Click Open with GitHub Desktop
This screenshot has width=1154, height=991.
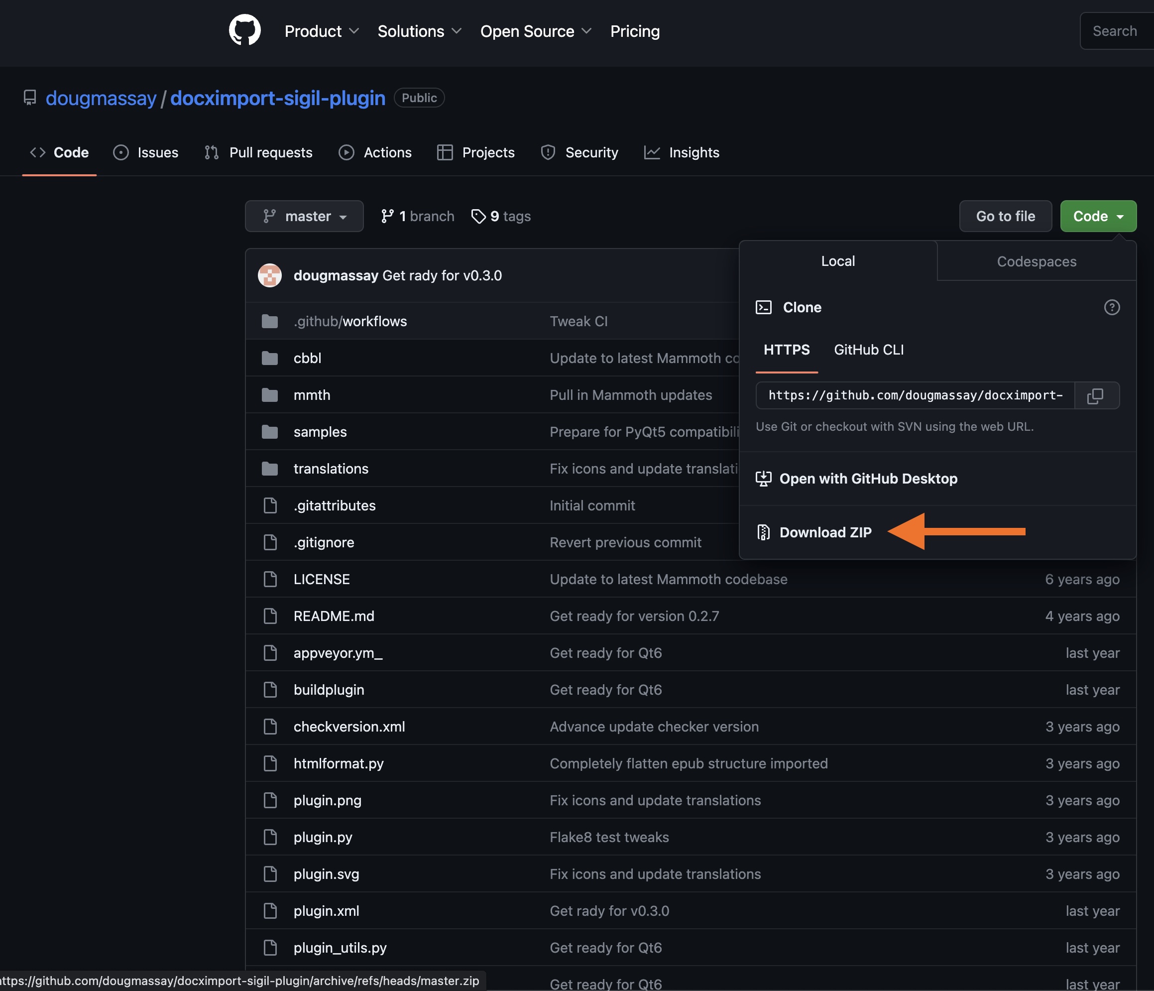click(868, 479)
